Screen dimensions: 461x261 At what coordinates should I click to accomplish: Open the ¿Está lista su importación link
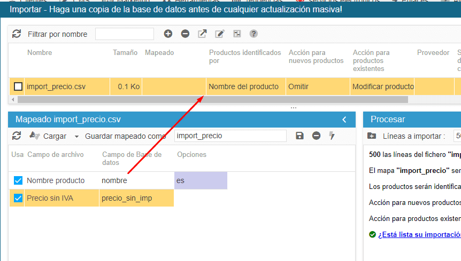point(419,234)
